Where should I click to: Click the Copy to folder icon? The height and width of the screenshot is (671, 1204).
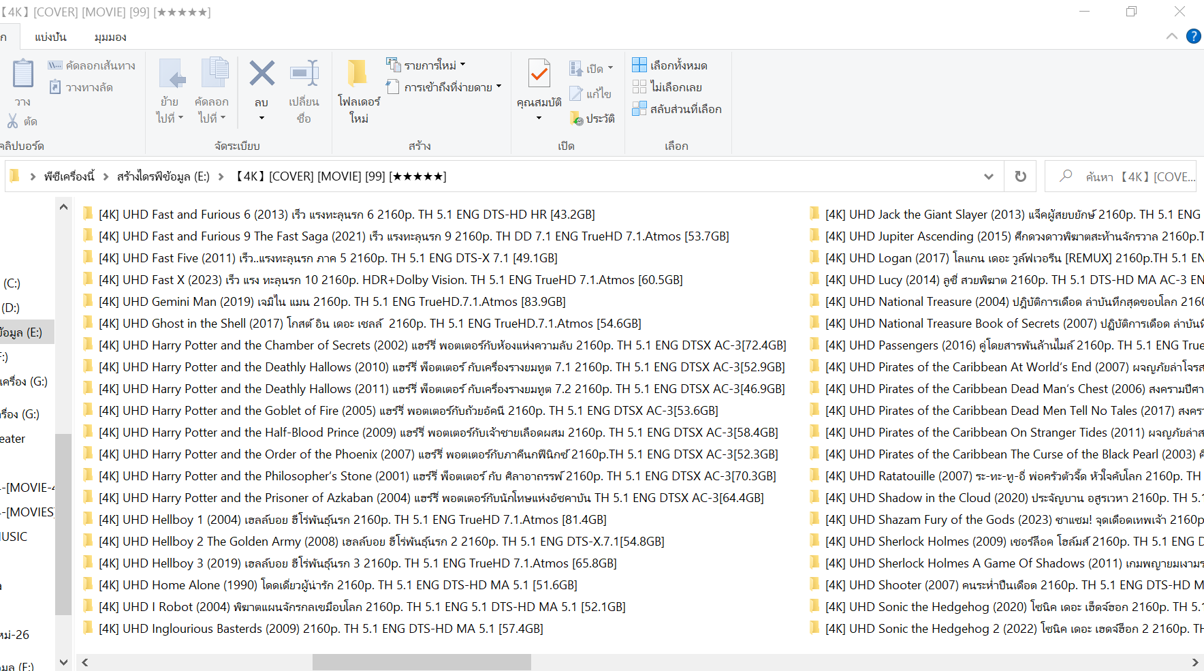[x=215, y=74]
